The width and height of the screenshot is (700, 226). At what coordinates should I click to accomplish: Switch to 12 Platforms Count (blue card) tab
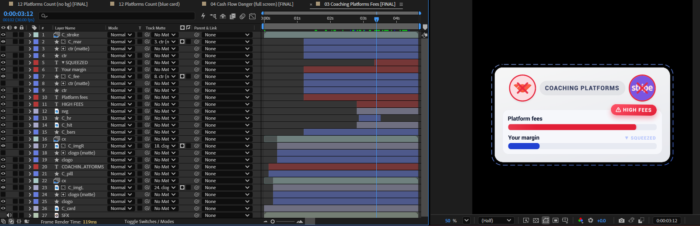coord(149,4)
